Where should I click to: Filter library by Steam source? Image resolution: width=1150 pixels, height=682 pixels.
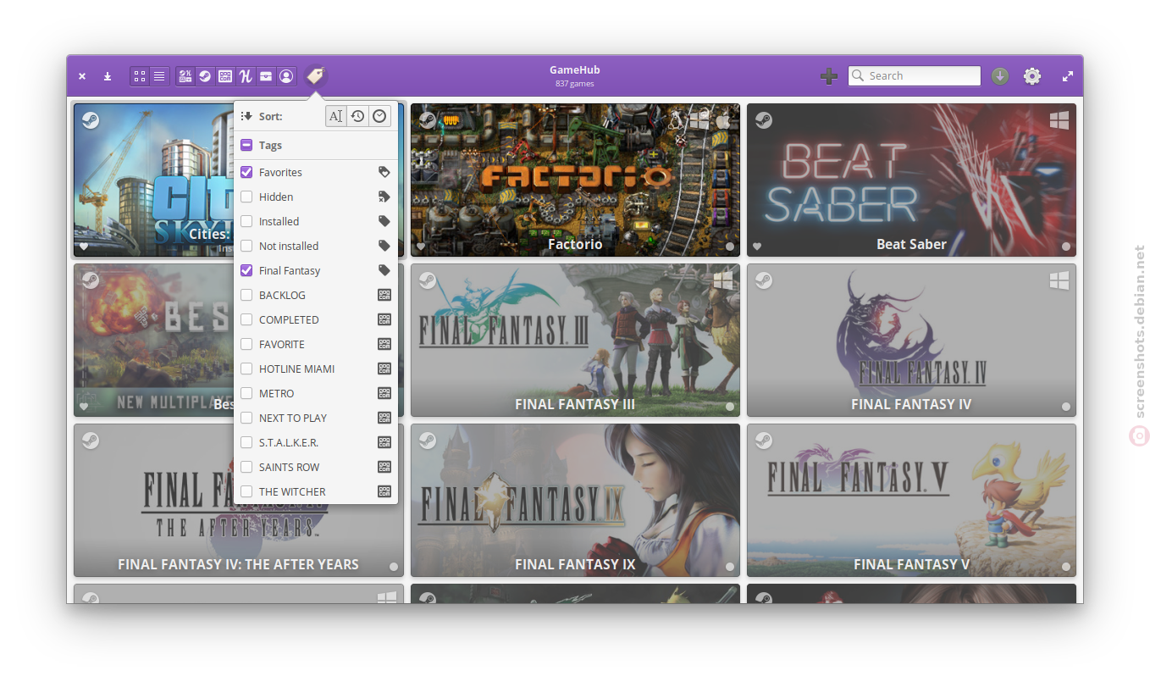[x=205, y=76]
